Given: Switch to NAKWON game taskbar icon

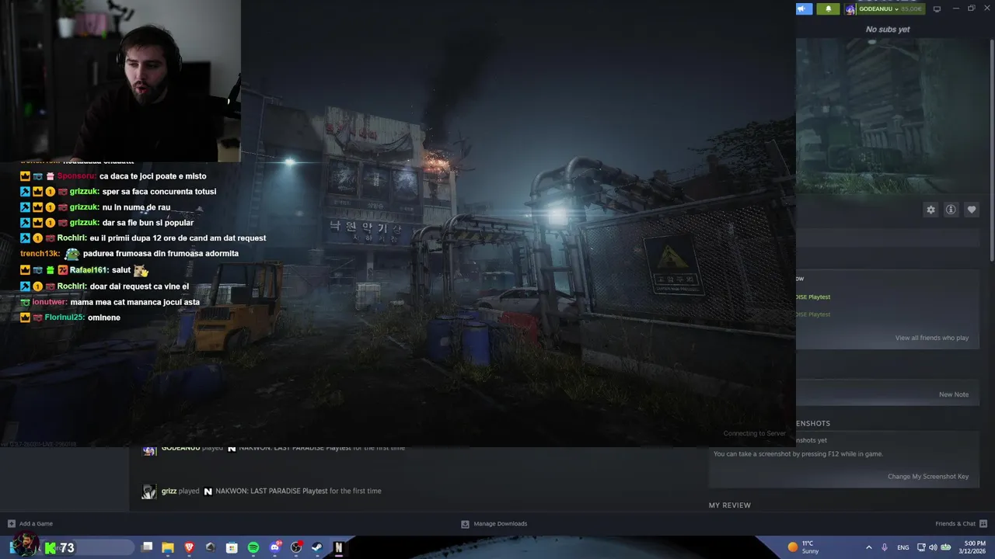Looking at the screenshot, I should pos(338,547).
